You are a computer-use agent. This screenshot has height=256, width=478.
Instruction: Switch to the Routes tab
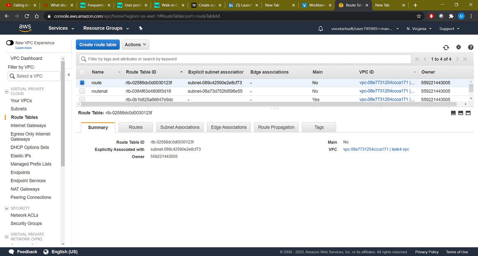pyautogui.click(x=136, y=127)
